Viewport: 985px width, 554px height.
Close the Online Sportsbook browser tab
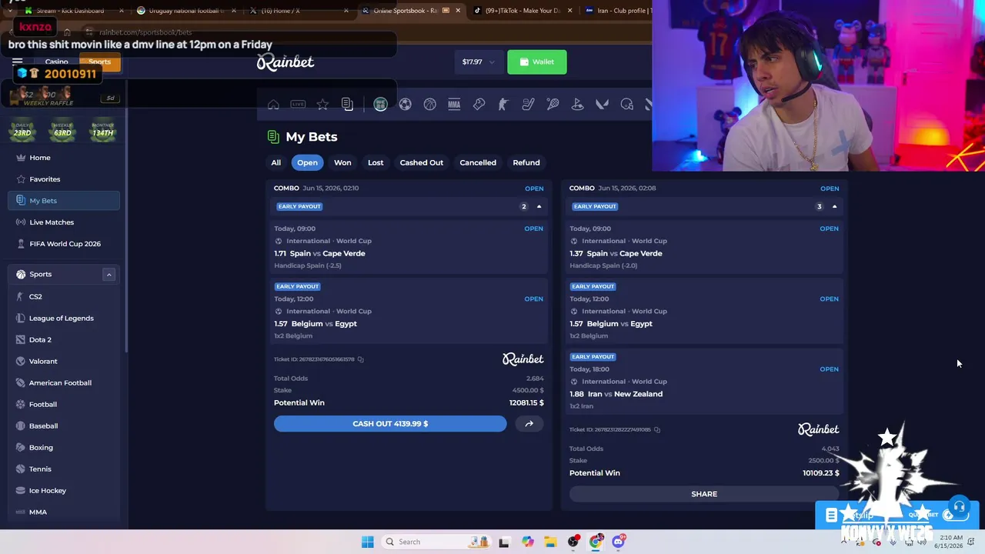[458, 11]
